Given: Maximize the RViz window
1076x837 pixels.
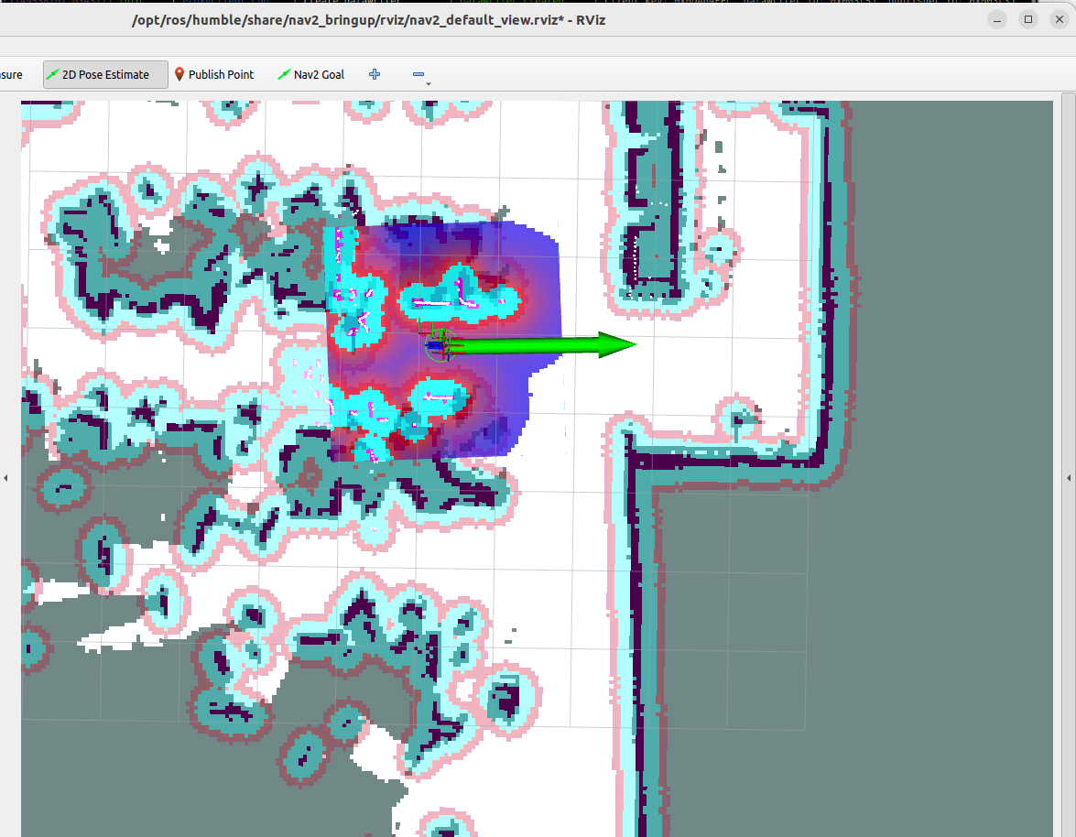Looking at the screenshot, I should pos(1028,19).
